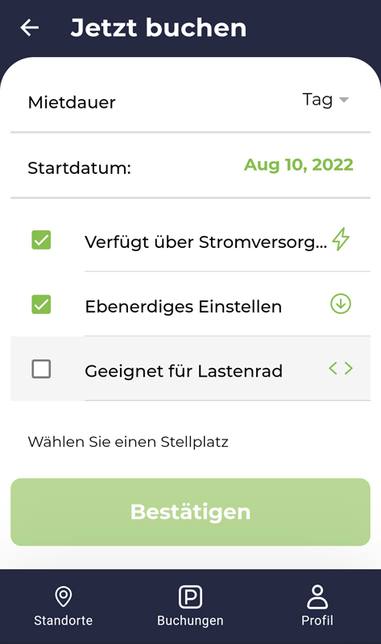
Task: Switch to the Standorte tab label
Action: [64, 620]
